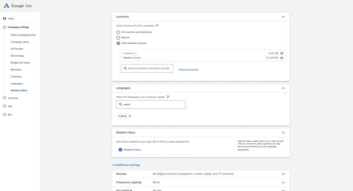Click Learn more link in Related videos
This screenshot has width=353, height=191.
(x=243, y=149)
